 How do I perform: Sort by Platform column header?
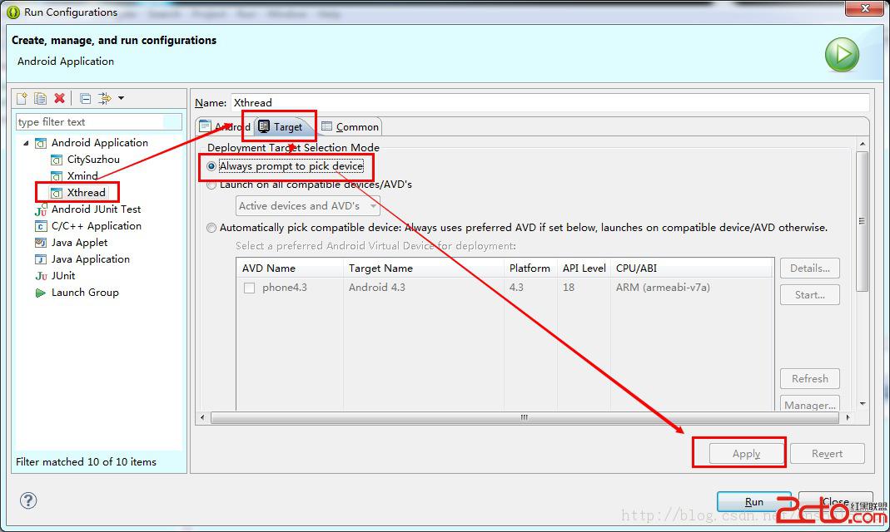point(530,268)
